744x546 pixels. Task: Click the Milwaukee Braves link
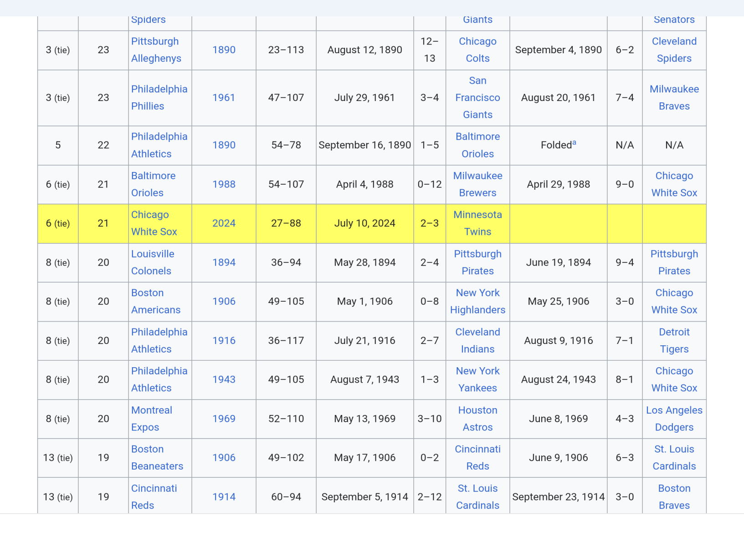(x=674, y=98)
